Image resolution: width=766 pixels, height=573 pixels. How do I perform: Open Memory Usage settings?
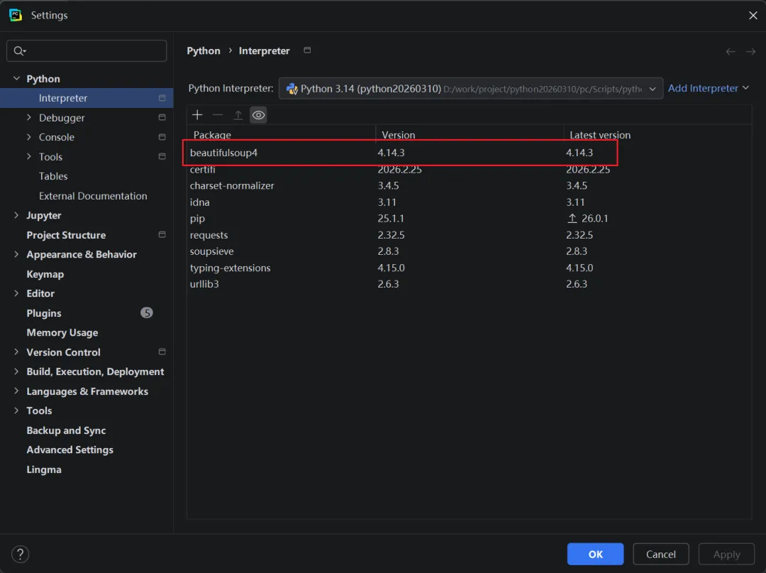point(62,332)
